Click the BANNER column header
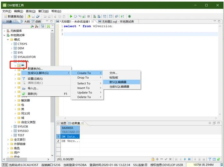Image resolution: width=224 pixels, height=167 pixels. 67,127
